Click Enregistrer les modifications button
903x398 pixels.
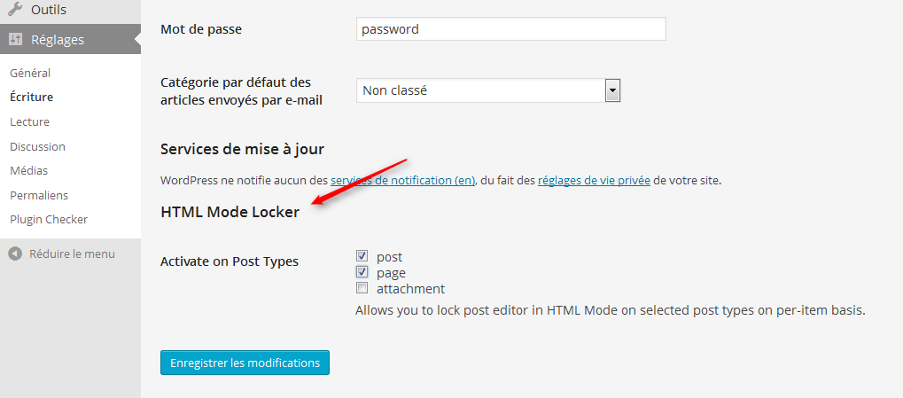click(x=245, y=363)
